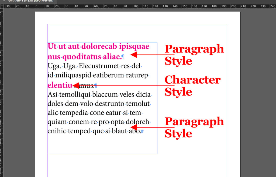Click the bottom-right handle of the text frame
The width and height of the screenshot is (276, 177).
[157, 154]
